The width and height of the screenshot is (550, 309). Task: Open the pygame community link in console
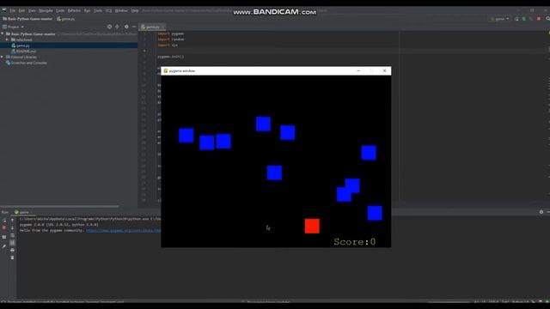tap(123, 231)
